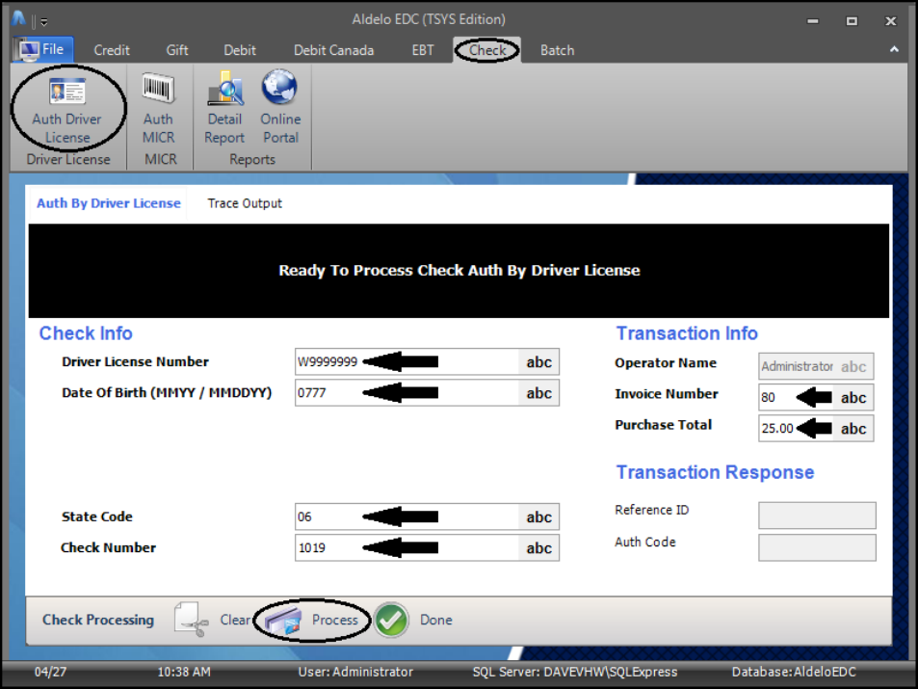This screenshot has width=918, height=689.
Task: Click the Transaction Info heading
Action: point(687,333)
